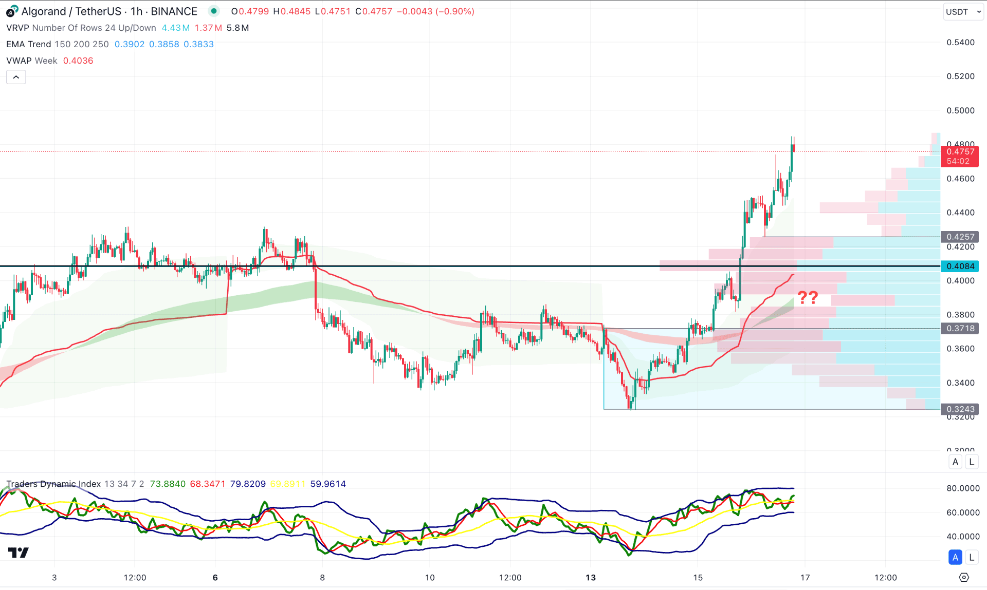Toggle log scale L on main chart
987x590 pixels.
pos(972,462)
